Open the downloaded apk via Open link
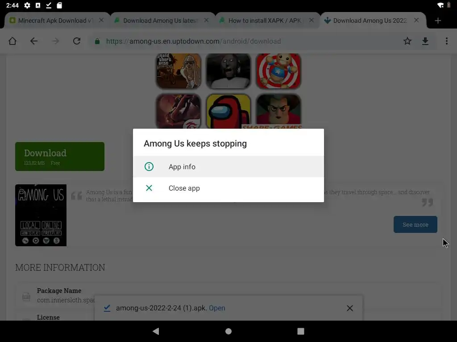The height and width of the screenshot is (342, 457). tap(217, 308)
